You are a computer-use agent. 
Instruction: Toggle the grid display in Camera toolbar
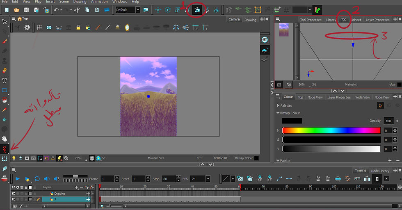39,27
